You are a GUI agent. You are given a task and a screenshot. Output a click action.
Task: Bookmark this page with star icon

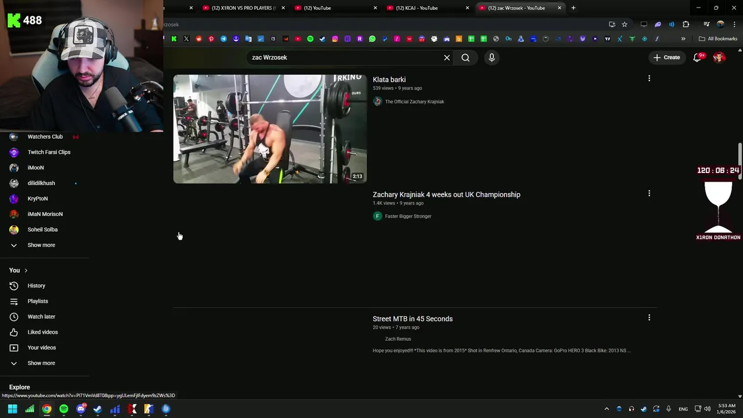click(625, 24)
